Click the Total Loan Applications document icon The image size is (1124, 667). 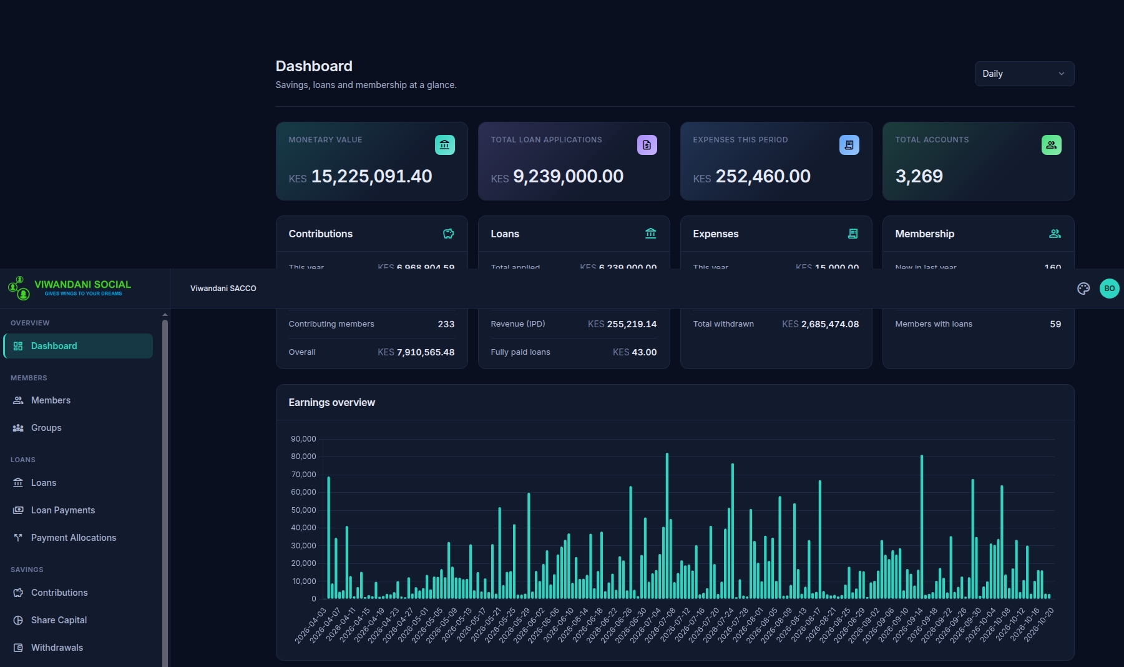[647, 145]
